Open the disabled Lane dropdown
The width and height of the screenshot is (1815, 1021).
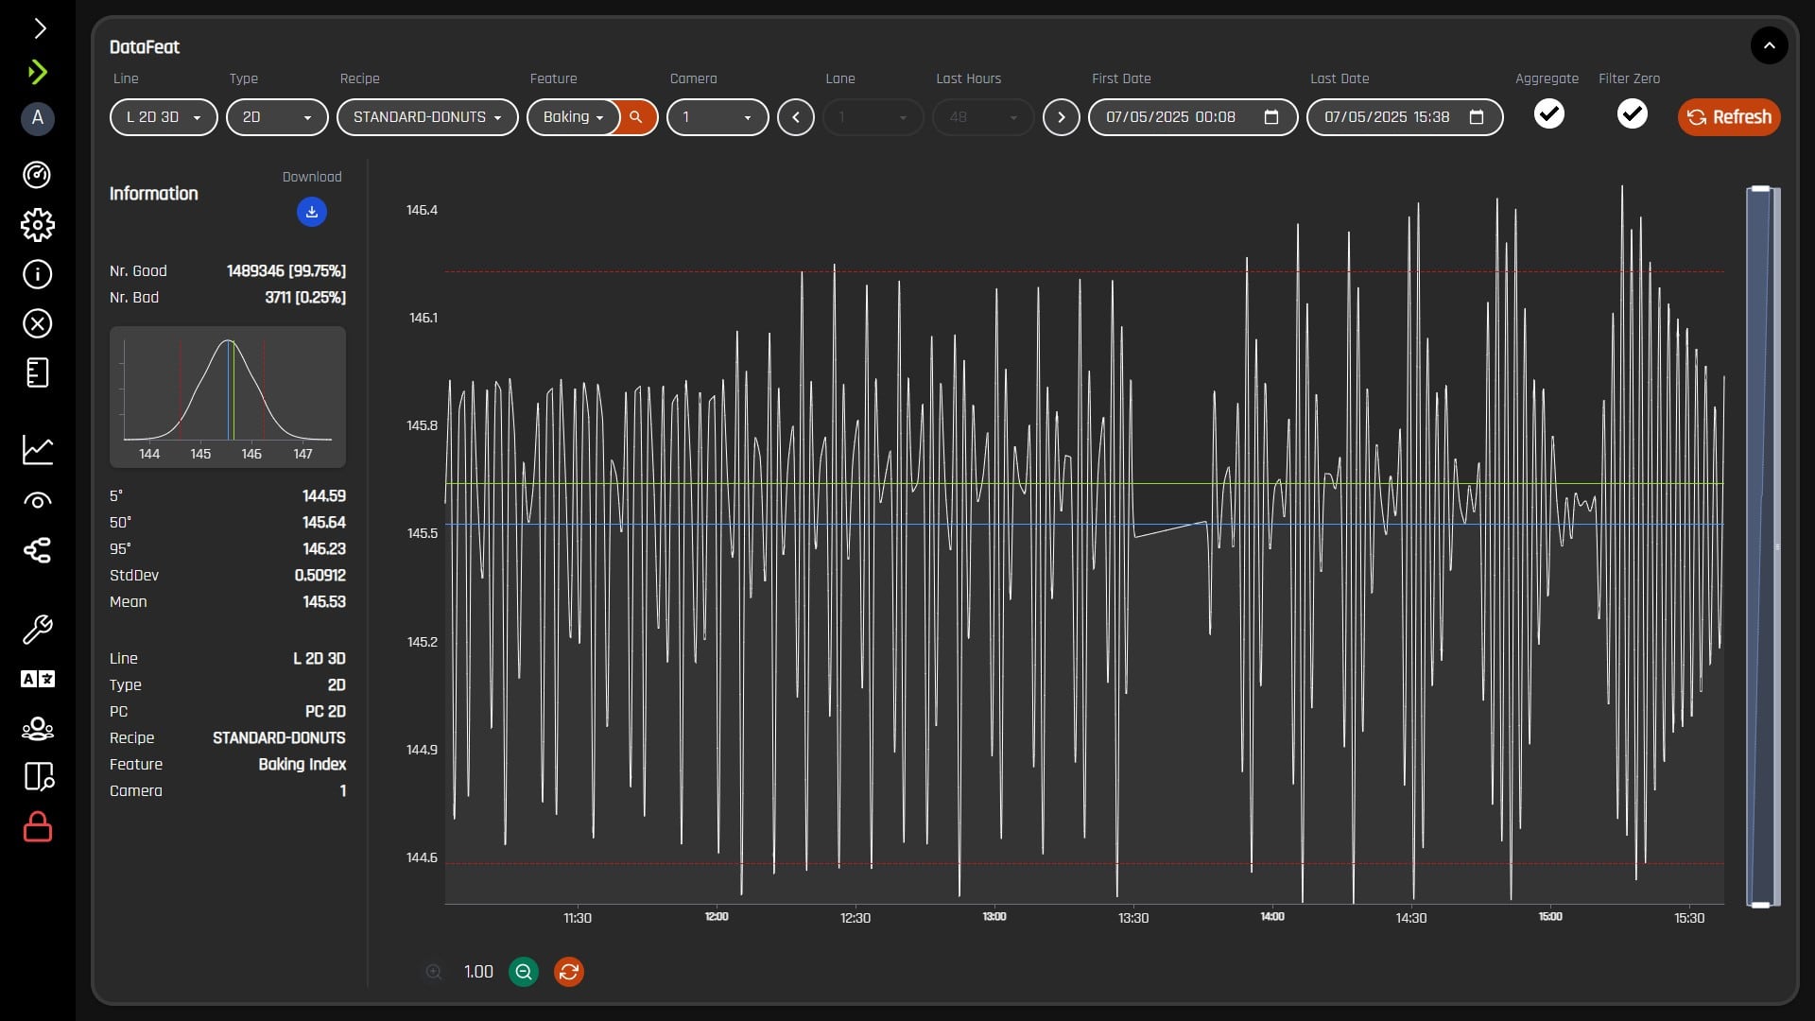click(873, 117)
